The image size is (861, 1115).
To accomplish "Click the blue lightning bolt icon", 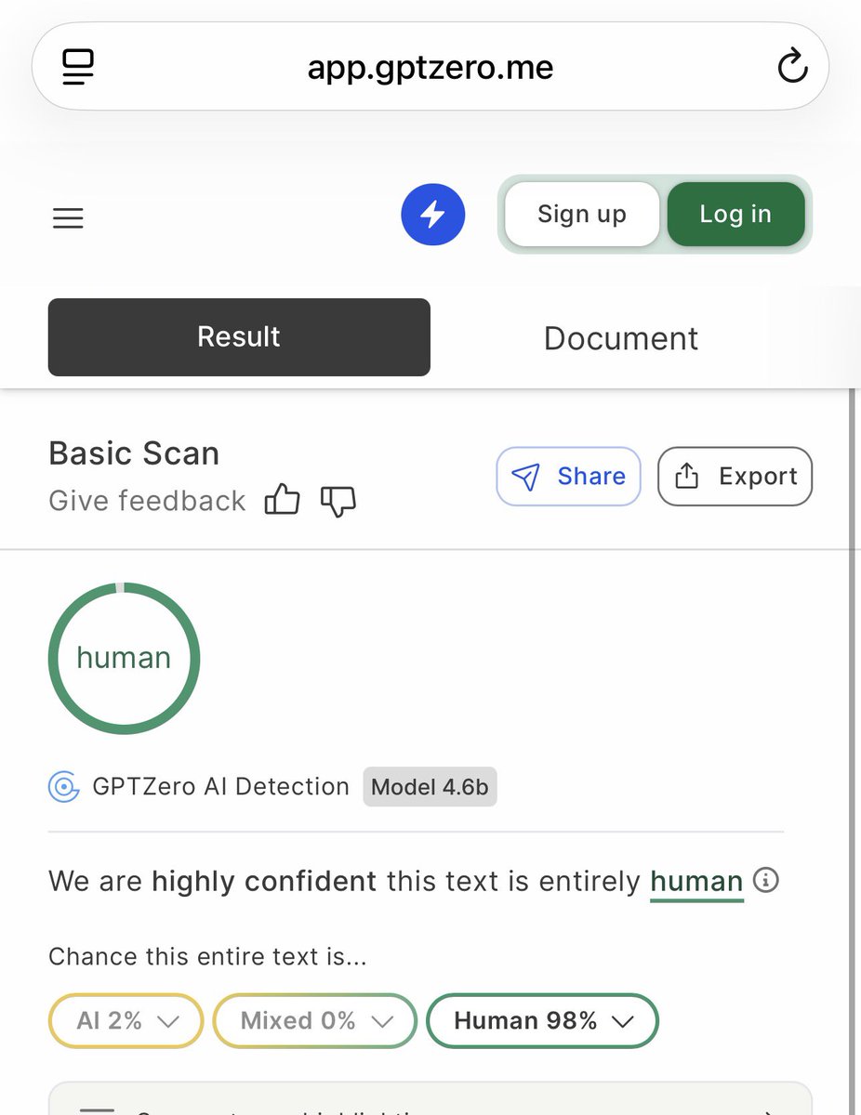I will (x=432, y=215).
